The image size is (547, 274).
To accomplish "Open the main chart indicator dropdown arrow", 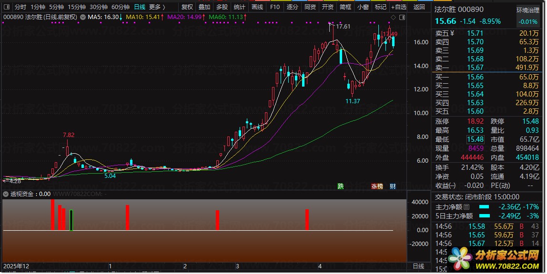I will pyautogui.click(x=83, y=17).
